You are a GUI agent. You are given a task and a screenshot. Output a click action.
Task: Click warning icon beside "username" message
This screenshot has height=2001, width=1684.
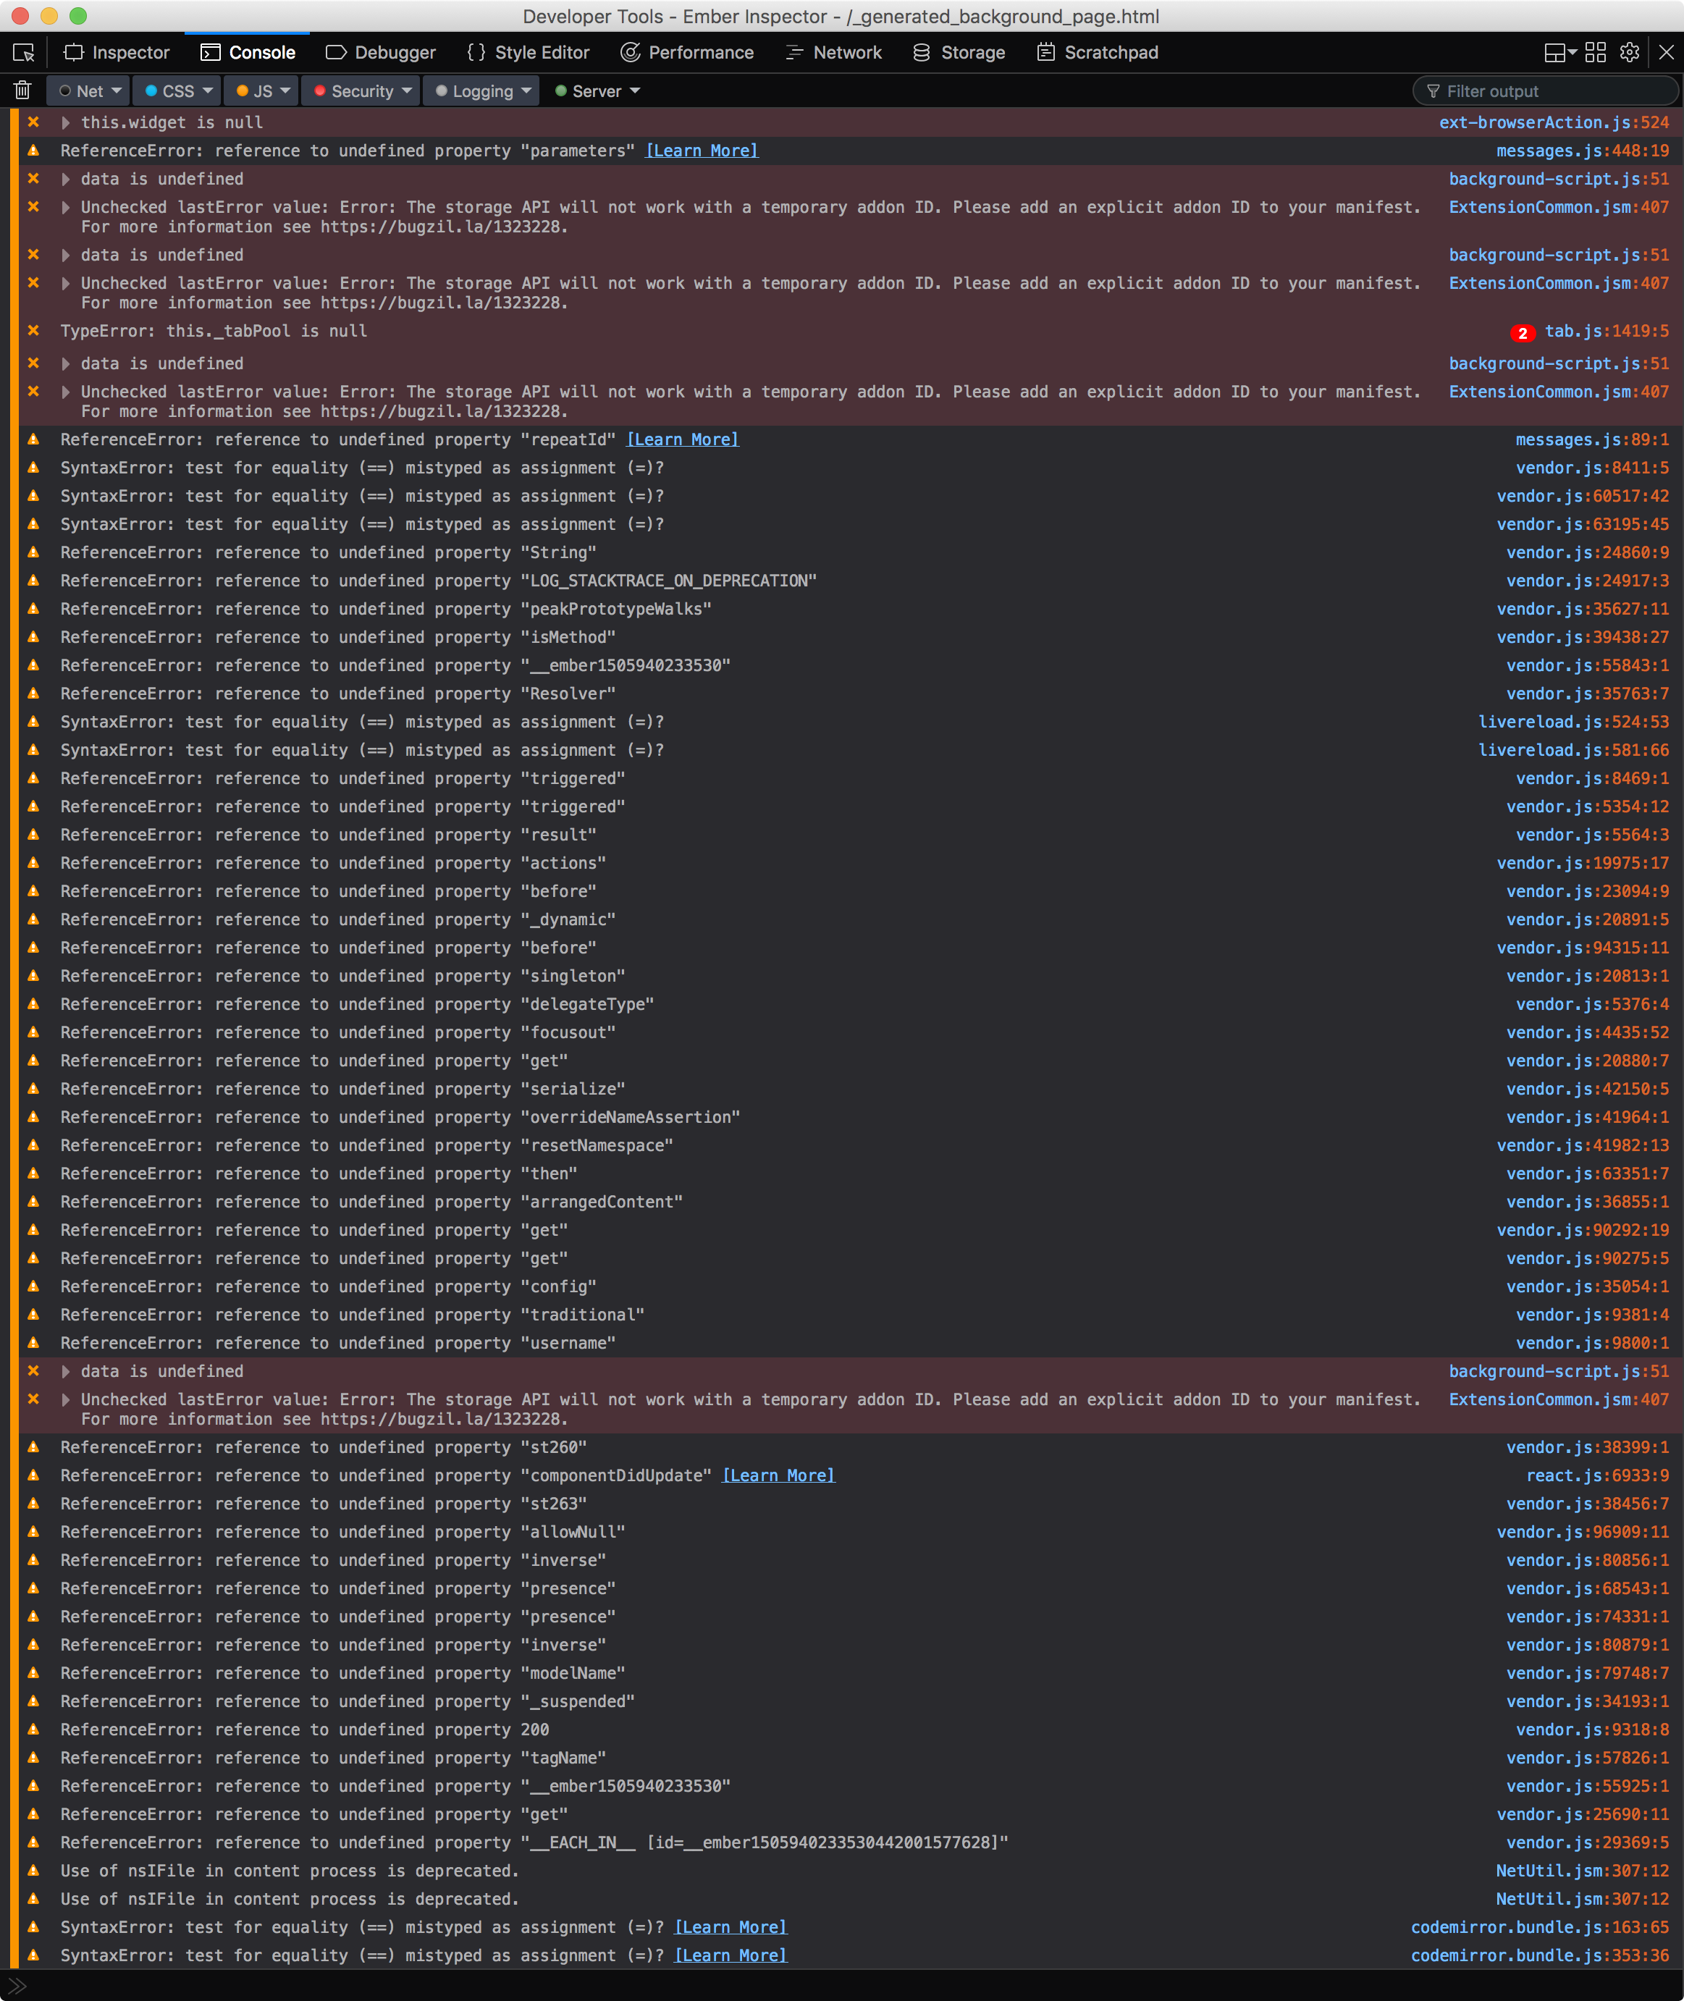[33, 1342]
